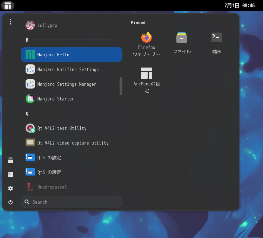The height and width of the screenshot is (238, 263).
Task: Select the Manjaro Starter label
Action: click(x=56, y=99)
